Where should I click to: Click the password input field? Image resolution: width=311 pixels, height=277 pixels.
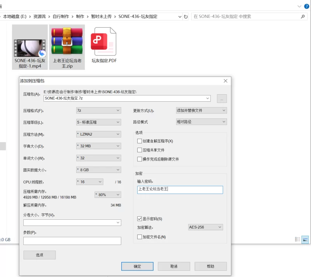(180, 190)
